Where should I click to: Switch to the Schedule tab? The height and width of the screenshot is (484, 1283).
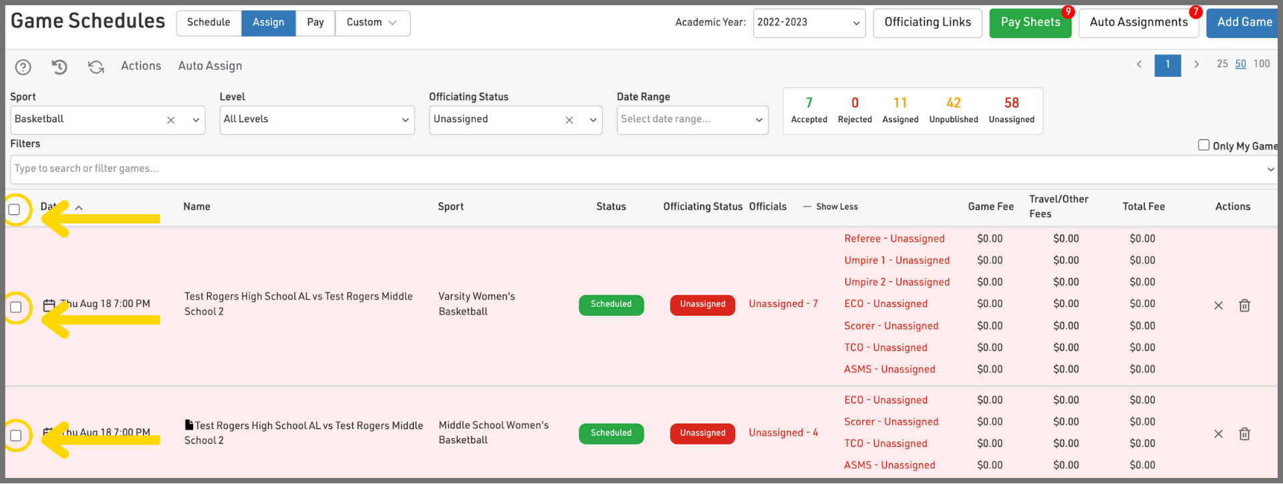coord(208,23)
